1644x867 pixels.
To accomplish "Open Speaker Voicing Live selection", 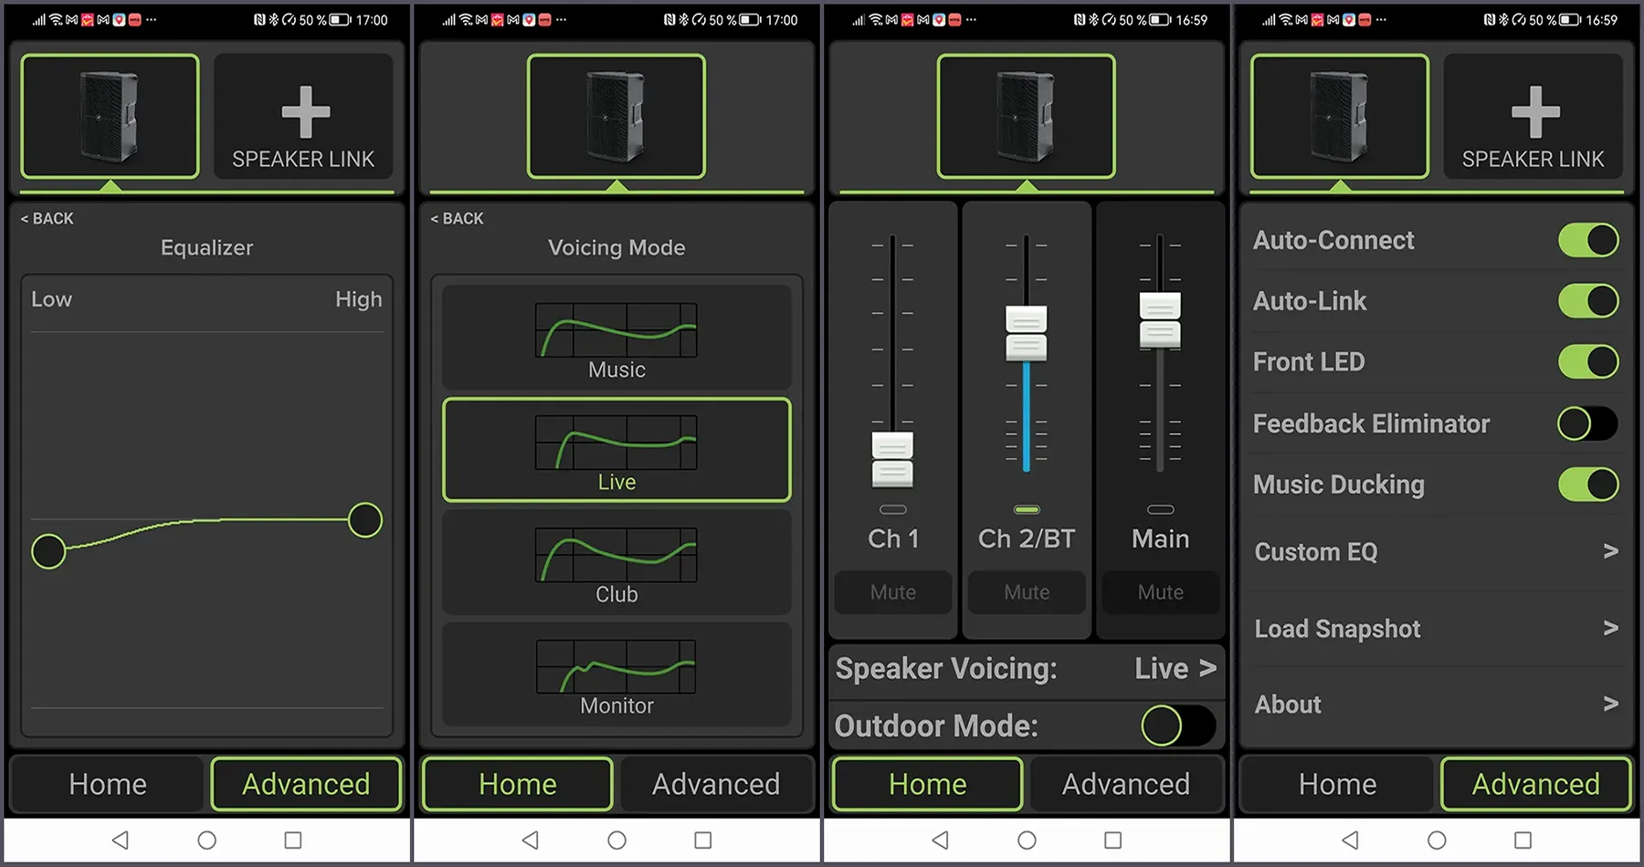I will click(1175, 669).
